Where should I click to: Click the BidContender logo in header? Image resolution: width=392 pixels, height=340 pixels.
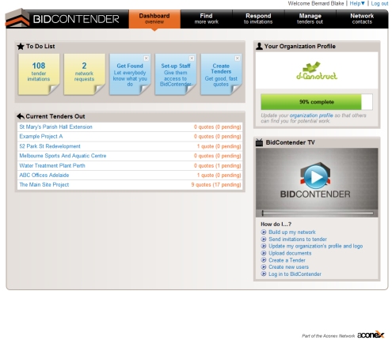[63, 19]
